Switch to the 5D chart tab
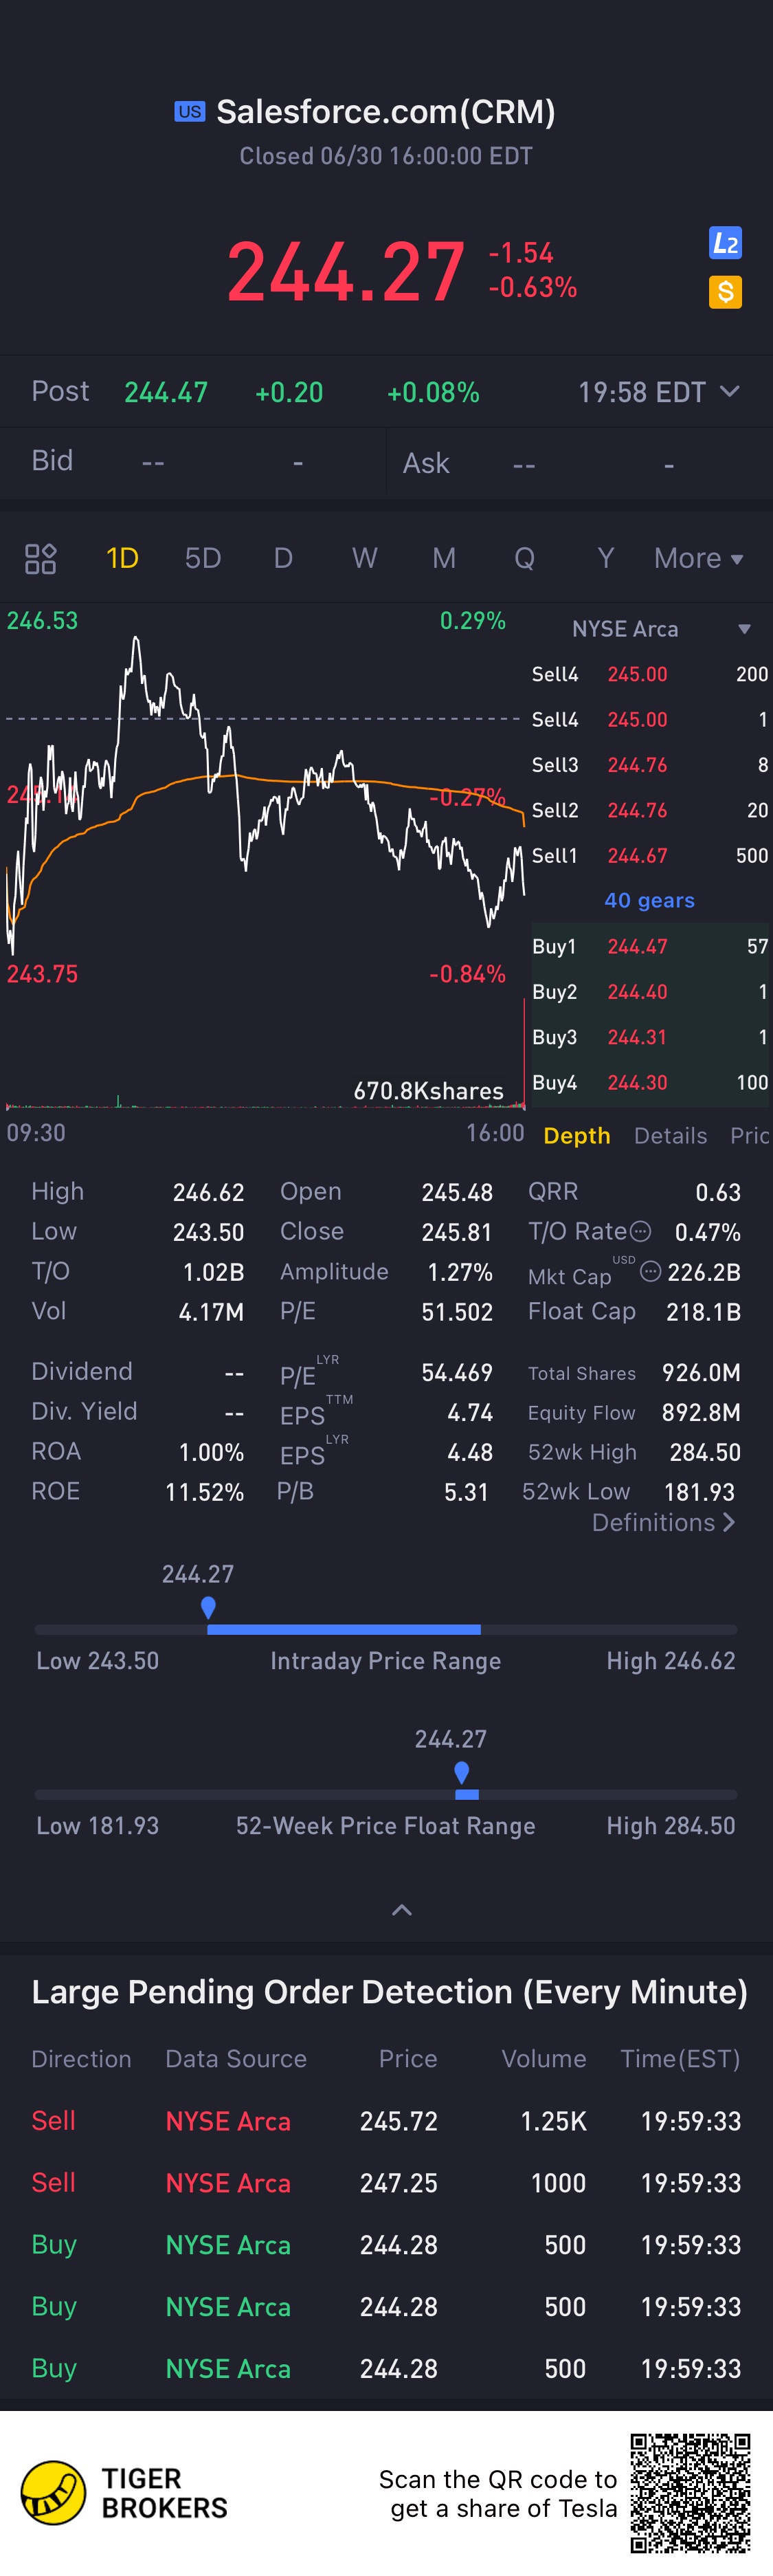 [203, 558]
